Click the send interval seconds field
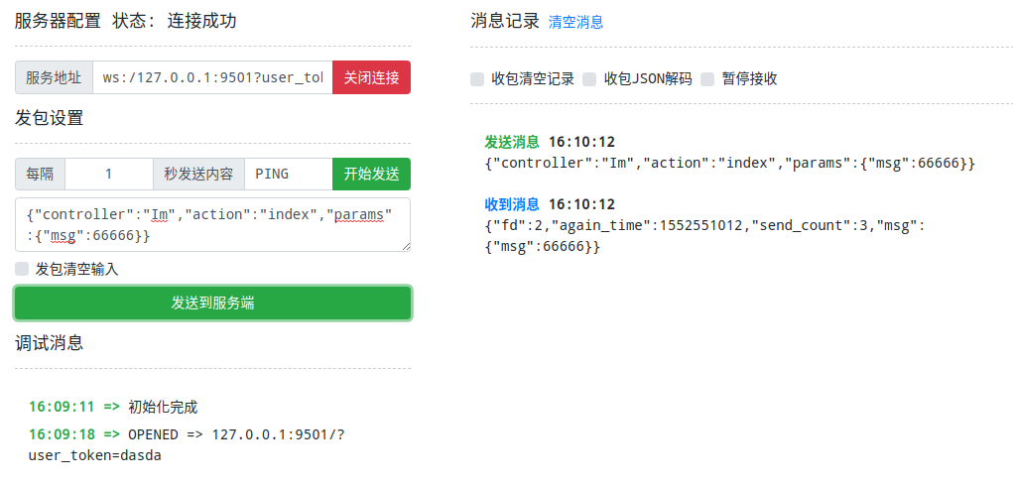Screen dimensions: 1013x485 (x=108, y=174)
